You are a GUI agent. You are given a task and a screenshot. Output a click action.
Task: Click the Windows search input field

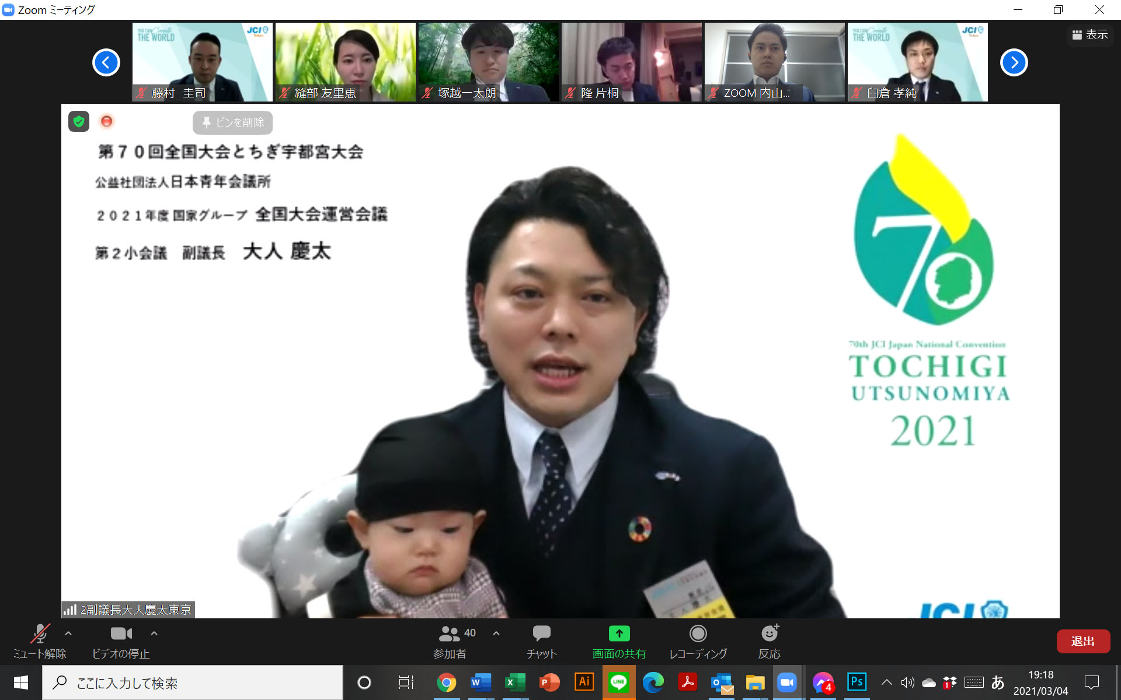coord(193,683)
